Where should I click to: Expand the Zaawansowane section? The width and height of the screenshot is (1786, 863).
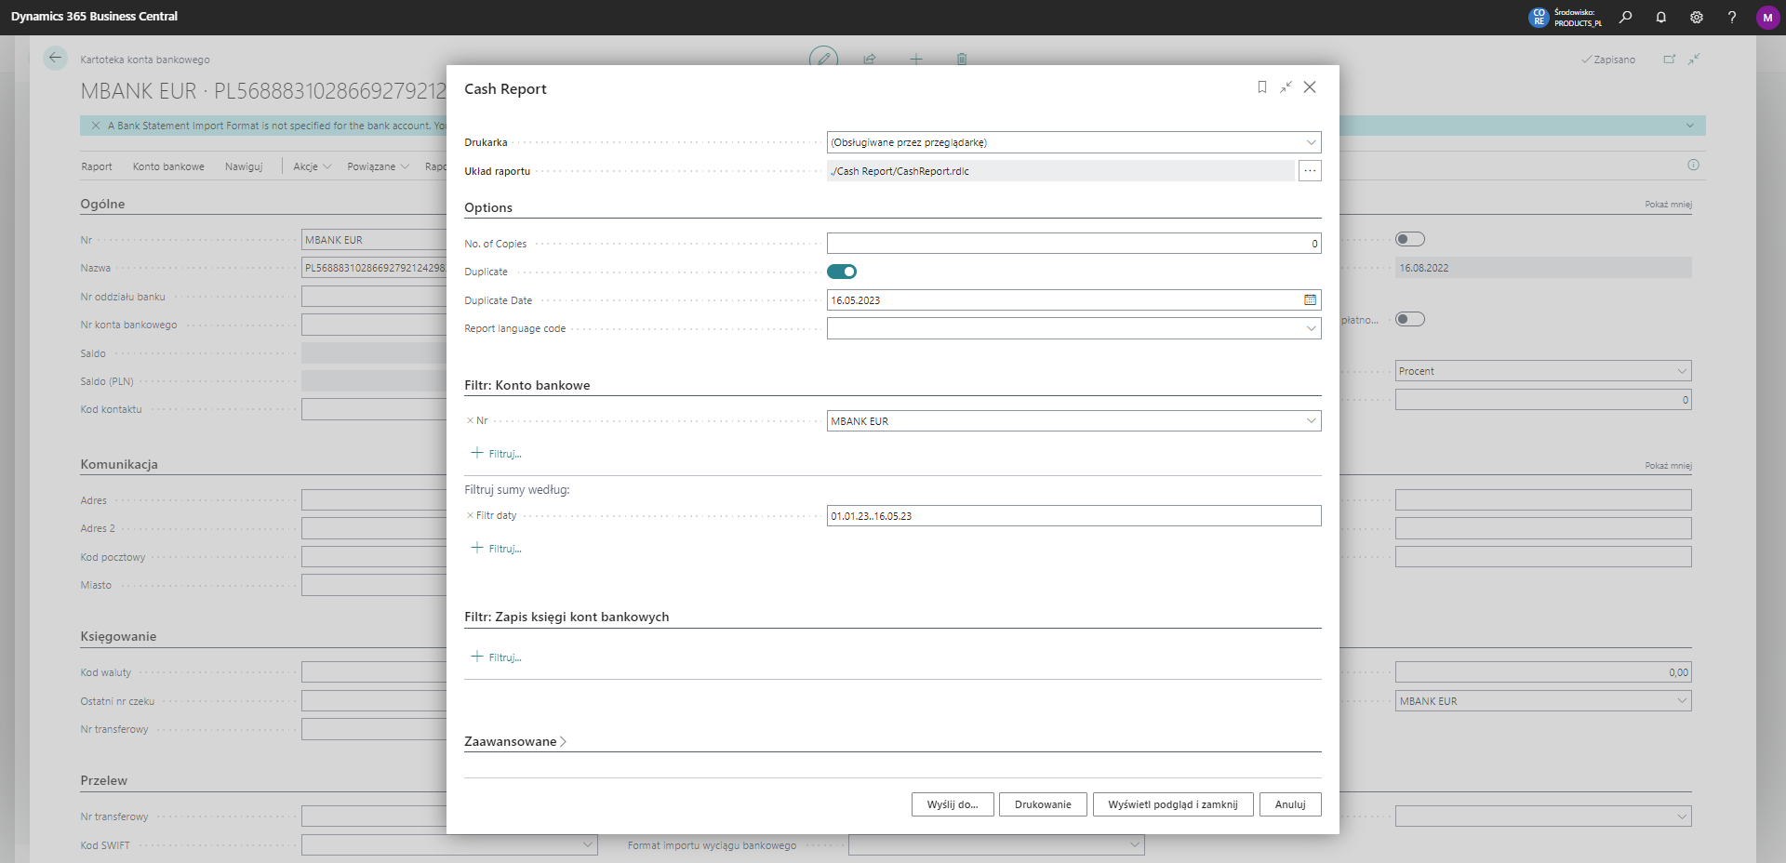[514, 741]
